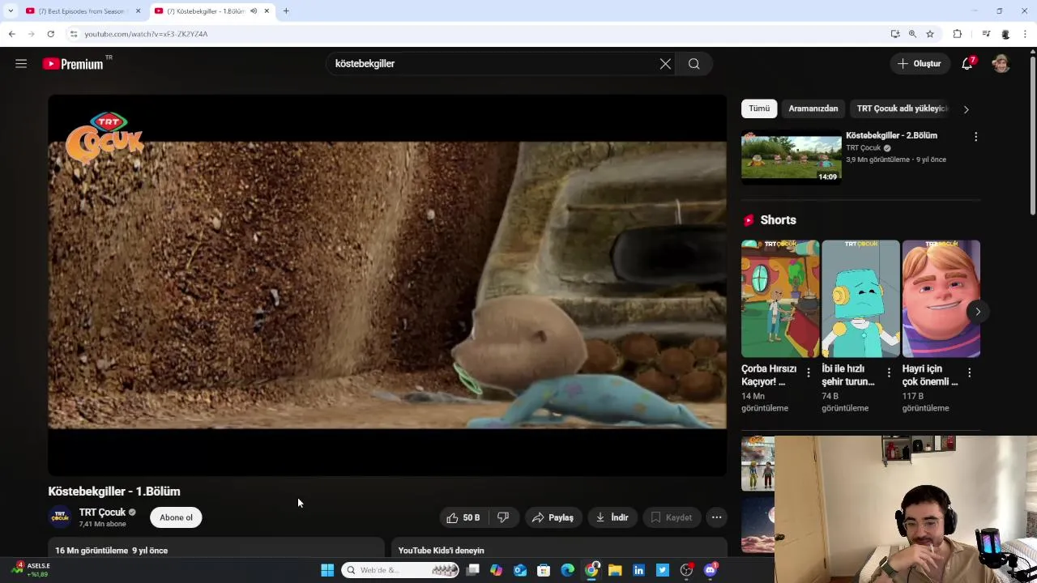Viewport: 1037px width, 583px height.
Task: Subscribe with Abone ol button
Action: [x=176, y=517]
